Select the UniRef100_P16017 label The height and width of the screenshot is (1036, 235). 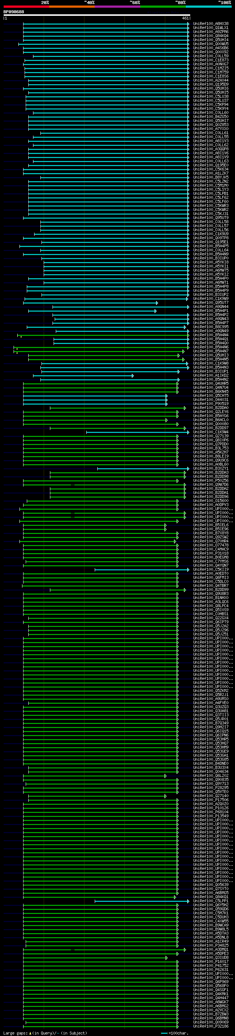pos(211,962)
